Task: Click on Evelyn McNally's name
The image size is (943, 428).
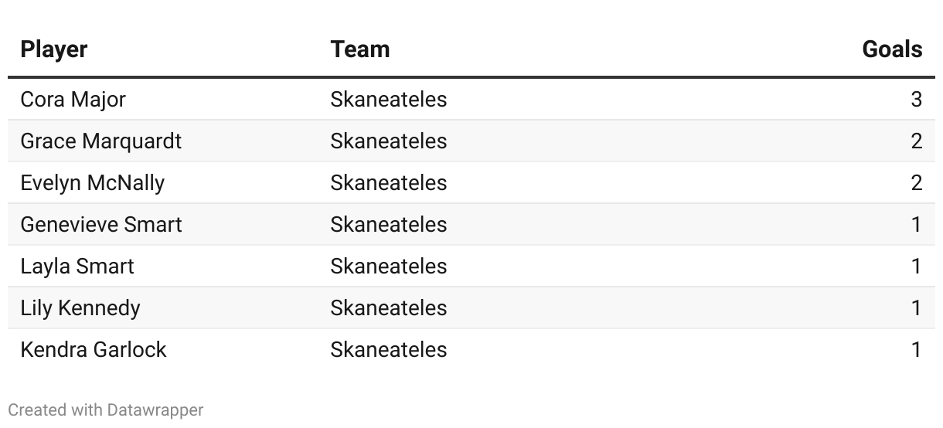Action: coord(93,183)
